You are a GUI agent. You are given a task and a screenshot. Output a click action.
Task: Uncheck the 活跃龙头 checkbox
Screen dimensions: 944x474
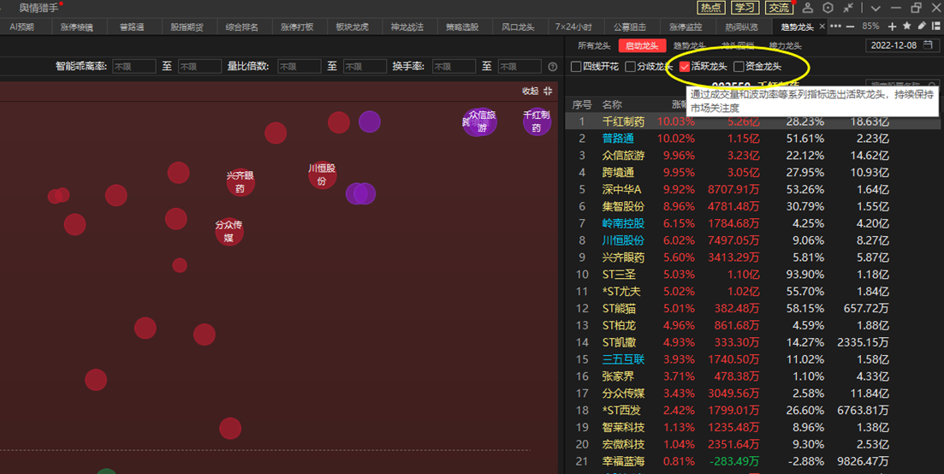pyautogui.click(x=685, y=67)
